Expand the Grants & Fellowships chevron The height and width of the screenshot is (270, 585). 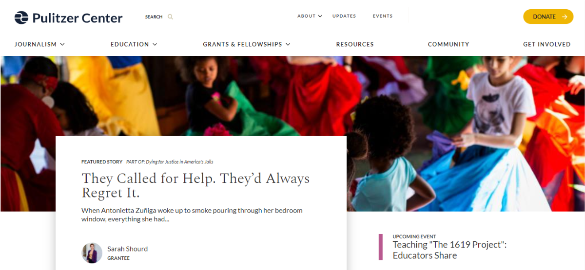tap(288, 44)
